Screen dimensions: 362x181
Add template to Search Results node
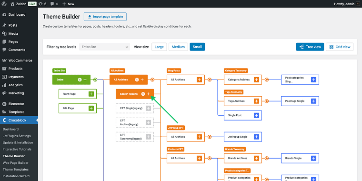pyautogui.click(x=149, y=94)
